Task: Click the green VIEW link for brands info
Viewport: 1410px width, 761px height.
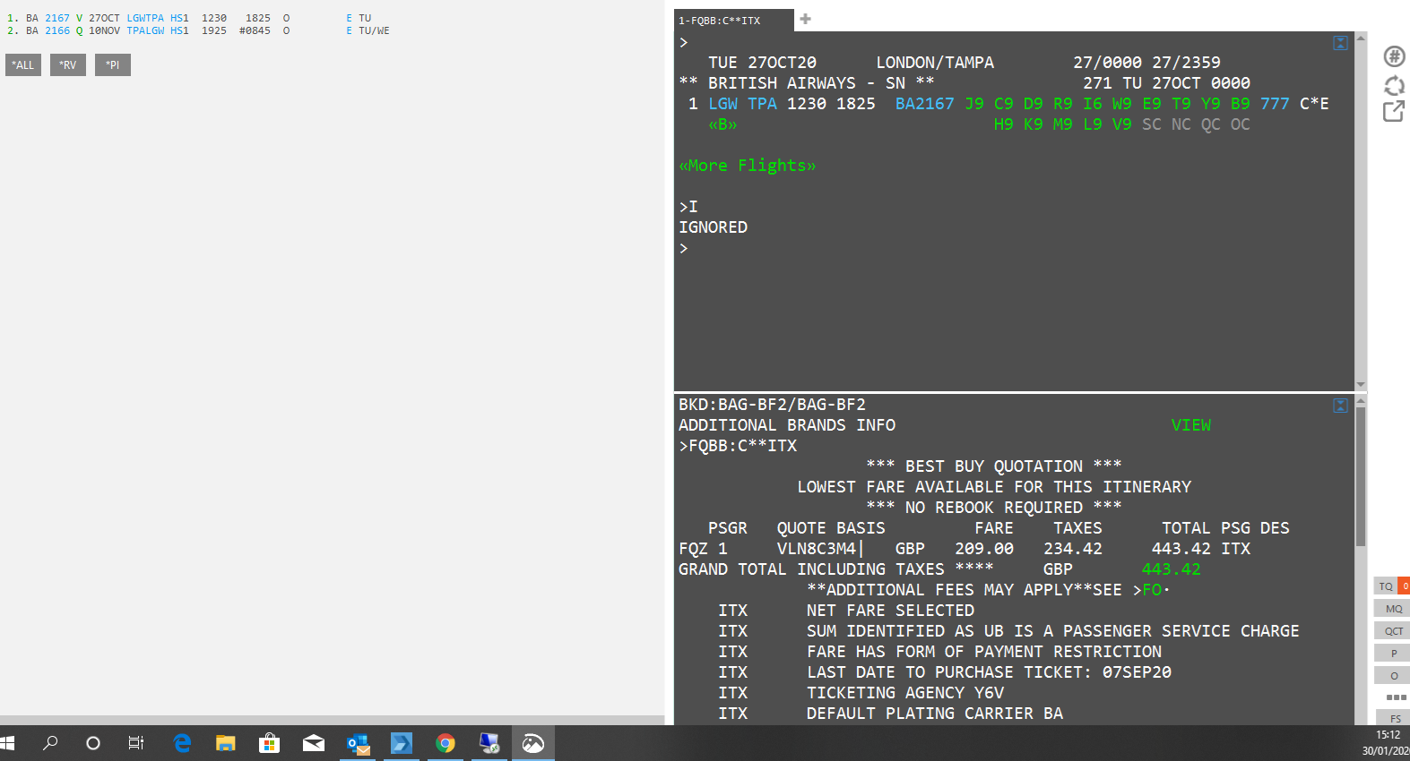Action: point(1191,425)
